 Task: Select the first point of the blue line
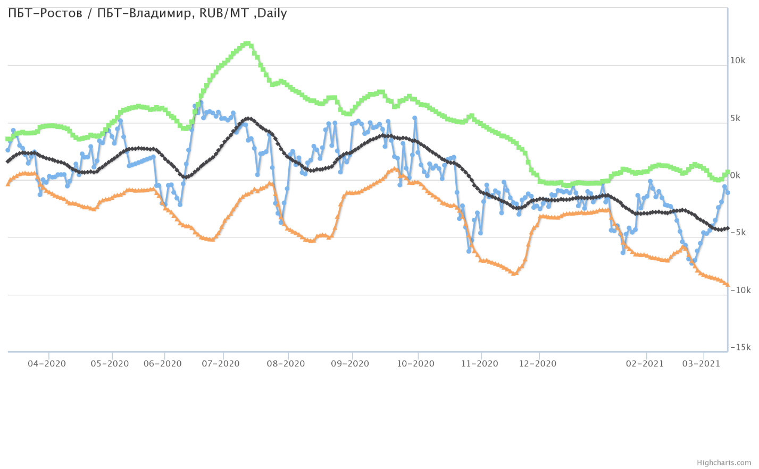point(7,150)
